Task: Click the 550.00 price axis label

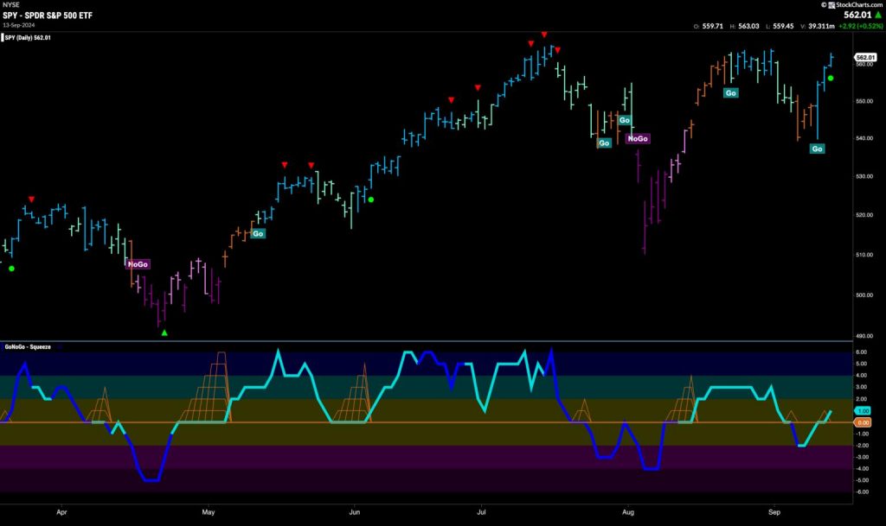Action: (x=864, y=101)
